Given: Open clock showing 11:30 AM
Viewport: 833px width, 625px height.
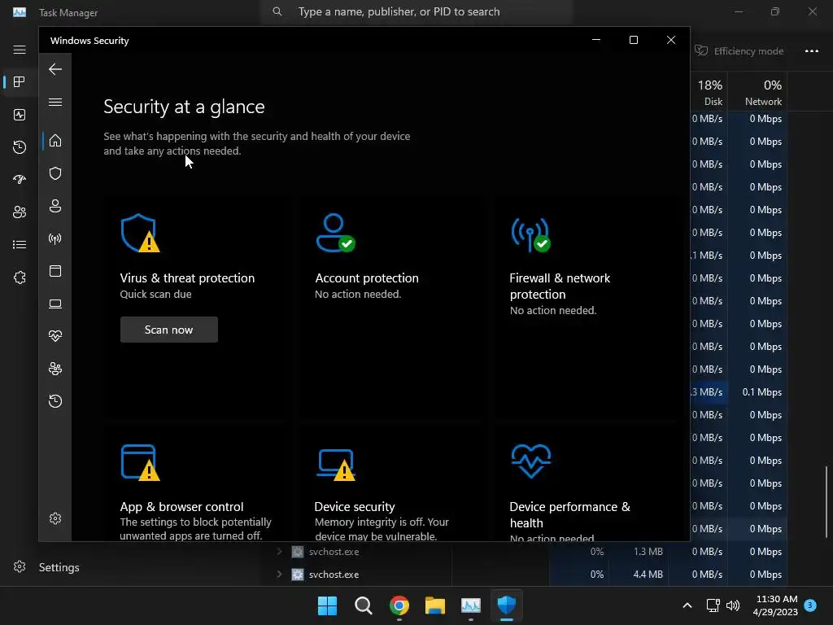Looking at the screenshot, I should coord(776,605).
